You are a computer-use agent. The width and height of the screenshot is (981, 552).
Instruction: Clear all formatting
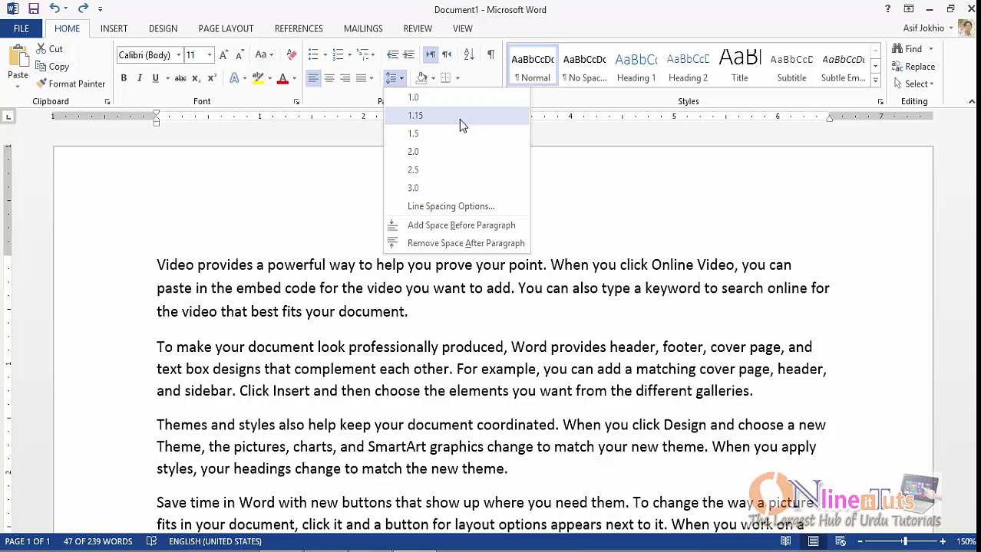pyautogui.click(x=291, y=55)
